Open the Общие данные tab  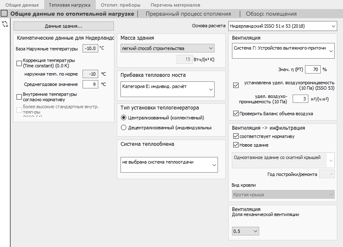pyautogui.click(x=22, y=5)
